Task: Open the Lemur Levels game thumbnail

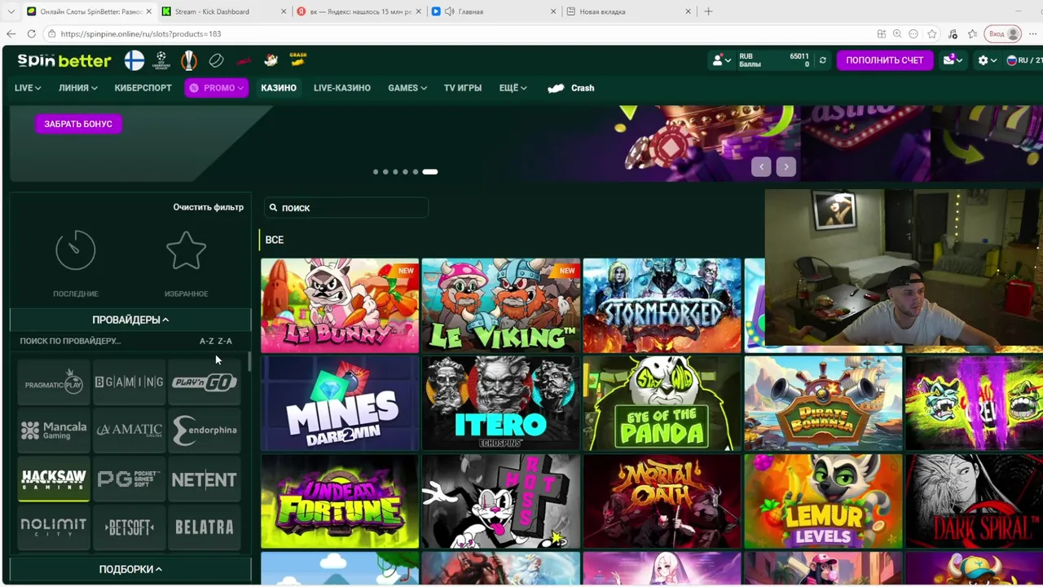Action: [823, 501]
